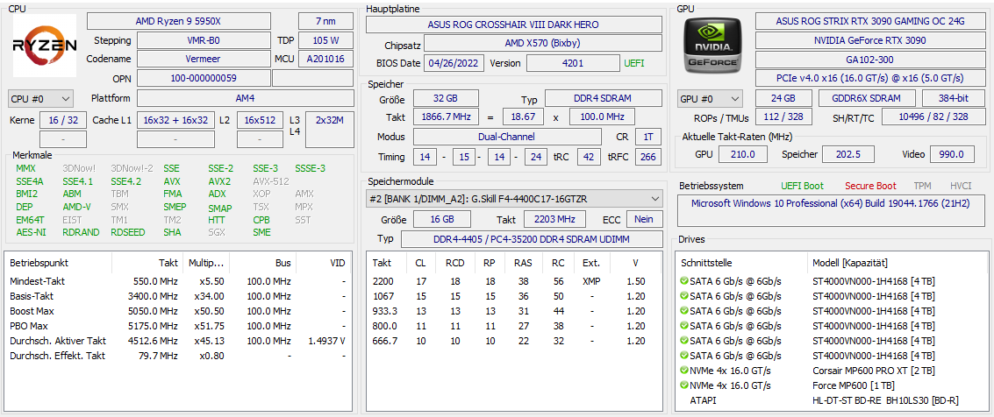
Task: Click the PCIe v4.0 x16 interface field
Action: point(869,79)
